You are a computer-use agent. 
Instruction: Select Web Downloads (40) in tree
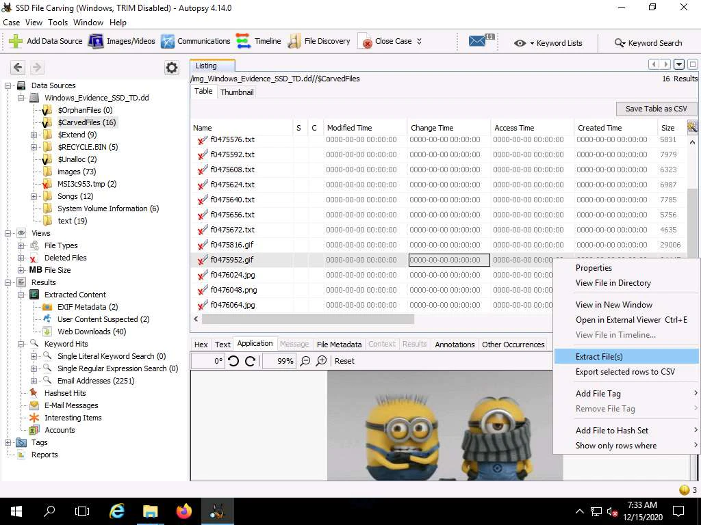pyautogui.click(x=92, y=332)
